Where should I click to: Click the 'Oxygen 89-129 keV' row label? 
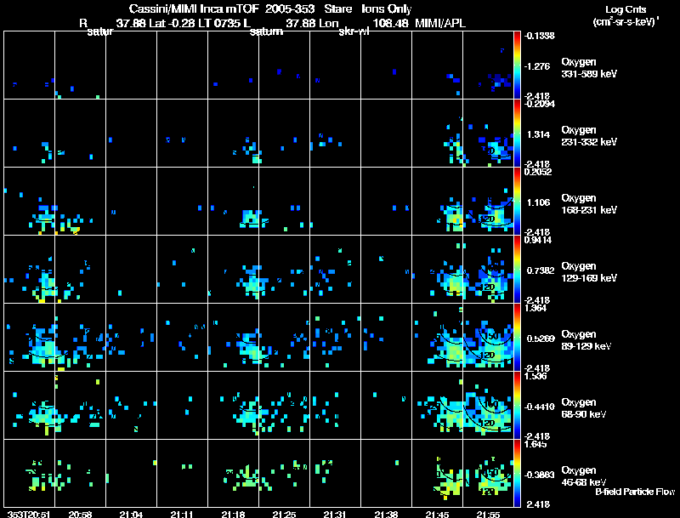pyautogui.click(x=586, y=340)
